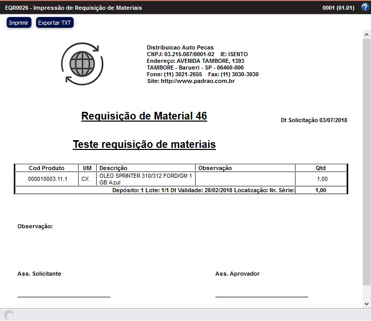Click the Distribuicao Auto Pecas company name
This screenshot has height=321, width=371.
pos(180,47)
